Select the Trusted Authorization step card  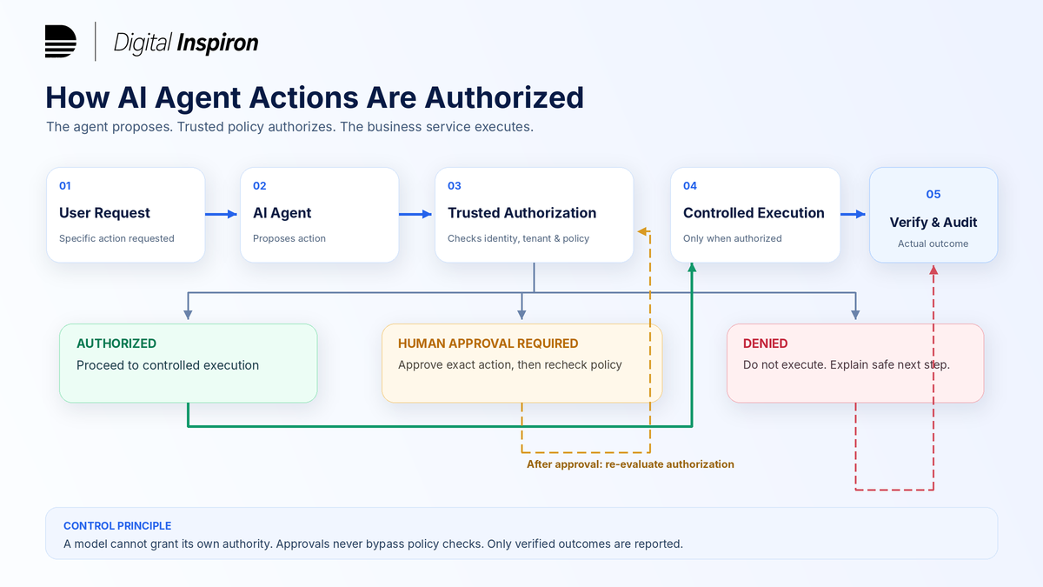point(534,215)
